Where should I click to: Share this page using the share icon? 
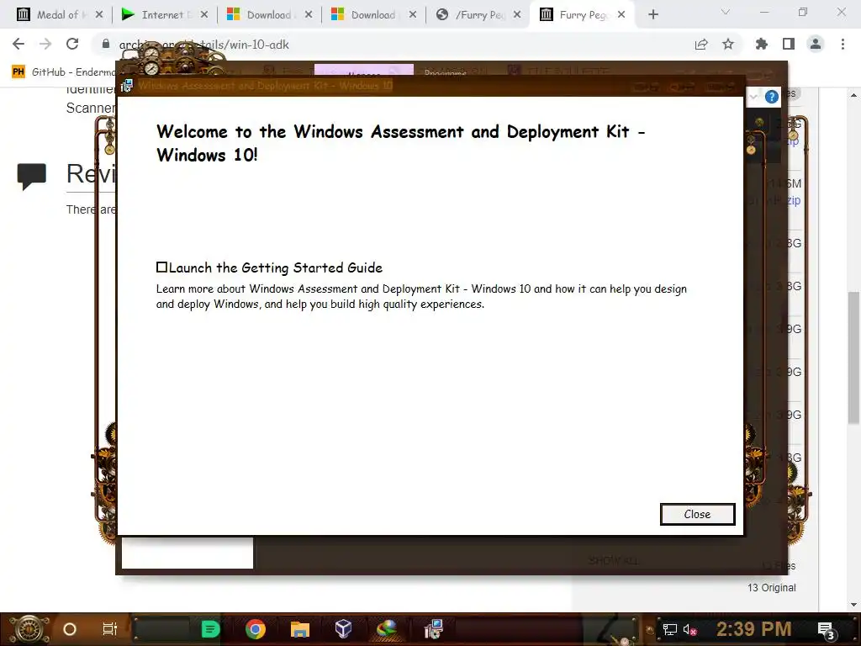coord(701,45)
